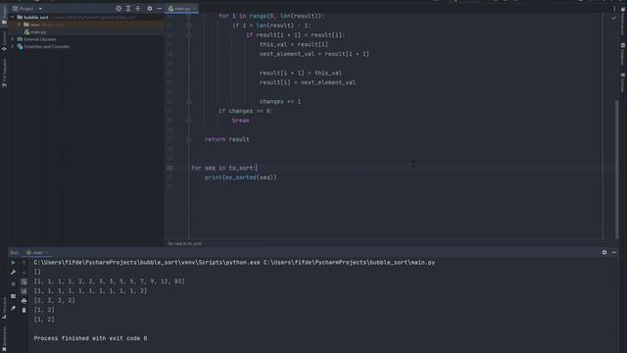Expand the venv folder
Viewport: 627px width, 353px height.
tap(19, 25)
